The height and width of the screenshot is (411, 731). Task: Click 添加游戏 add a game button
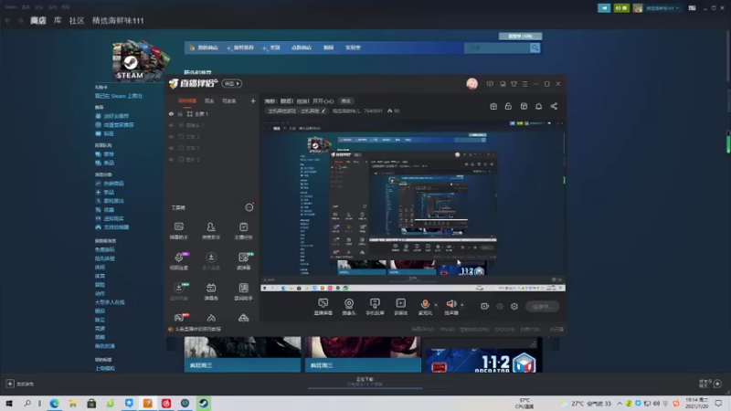pos(20,384)
